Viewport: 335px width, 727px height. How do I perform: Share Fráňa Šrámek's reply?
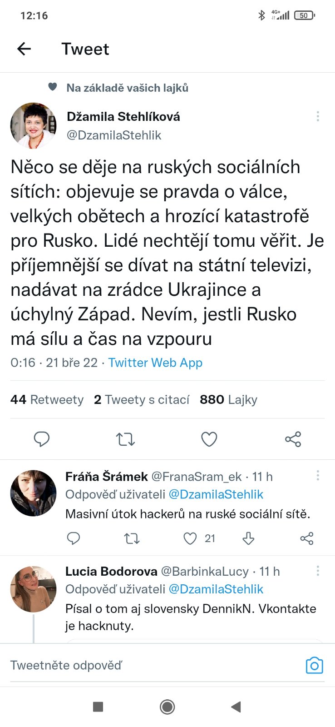307,539
